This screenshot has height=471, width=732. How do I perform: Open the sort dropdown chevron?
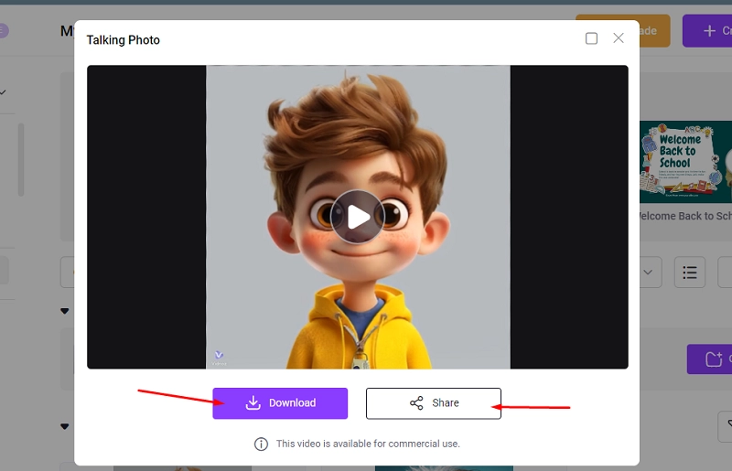(x=649, y=273)
